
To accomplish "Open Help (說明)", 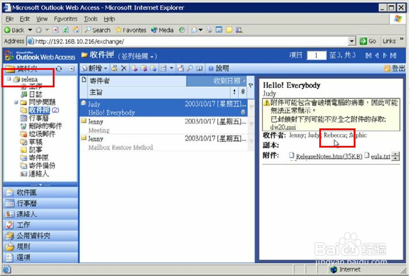I will pos(219,69).
